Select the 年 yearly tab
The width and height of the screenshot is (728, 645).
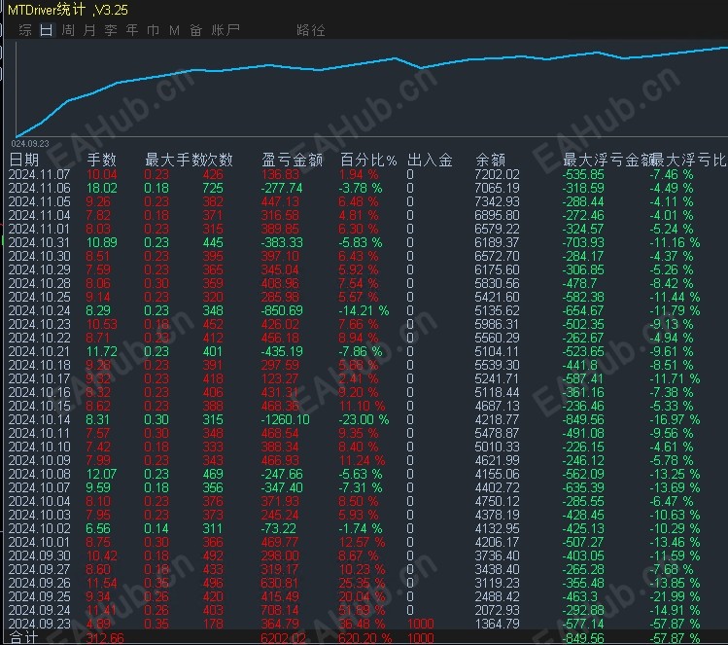(x=132, y=30)
